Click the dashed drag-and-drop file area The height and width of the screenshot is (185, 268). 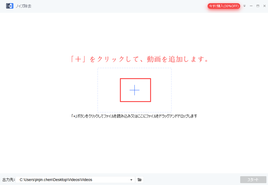pos(134,90)
